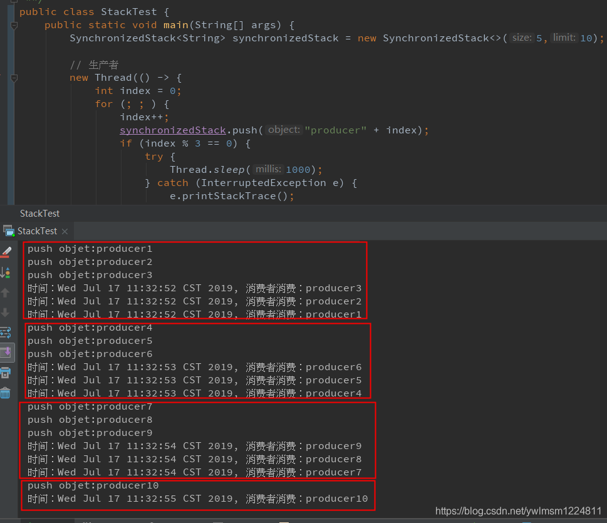Click the 'try {' keyword line
Image resolution: width=607 pixels, height=523 pixels.
coord(160,157)
